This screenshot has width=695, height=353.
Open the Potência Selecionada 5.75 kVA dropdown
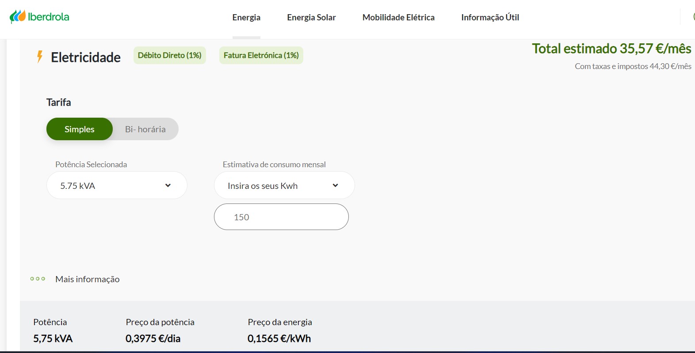click(117, 185)
